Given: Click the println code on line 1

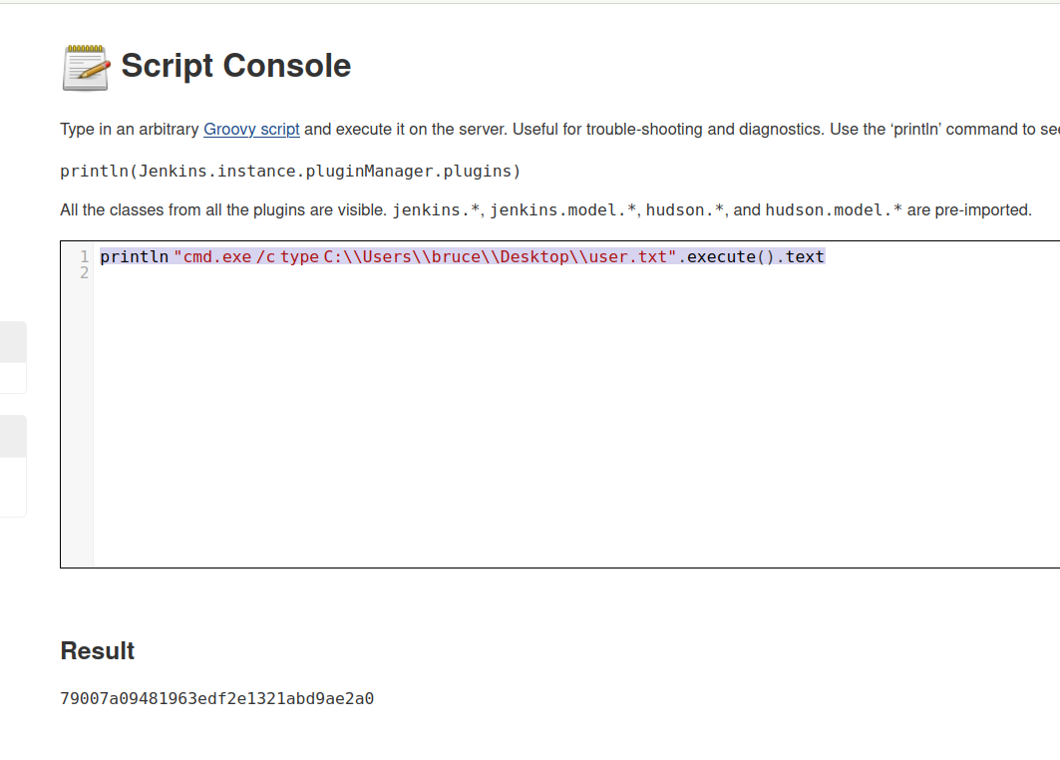Looking at the screenshot, I should [463, 257].
